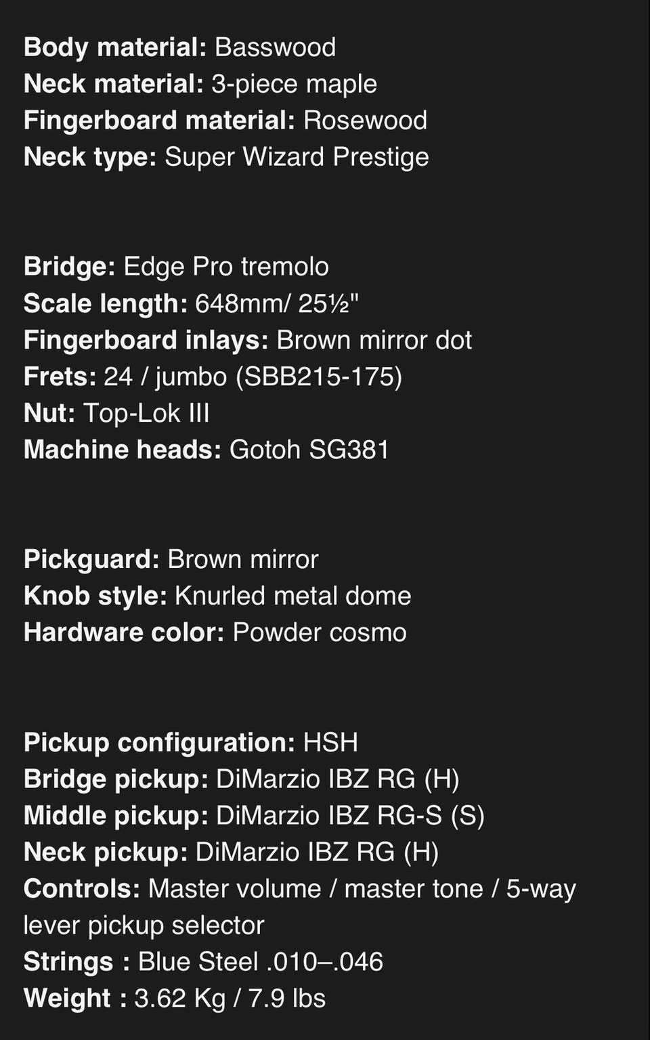Select the "Scale length" label
Screen dimensions: 650x1040
pos(105,303)
